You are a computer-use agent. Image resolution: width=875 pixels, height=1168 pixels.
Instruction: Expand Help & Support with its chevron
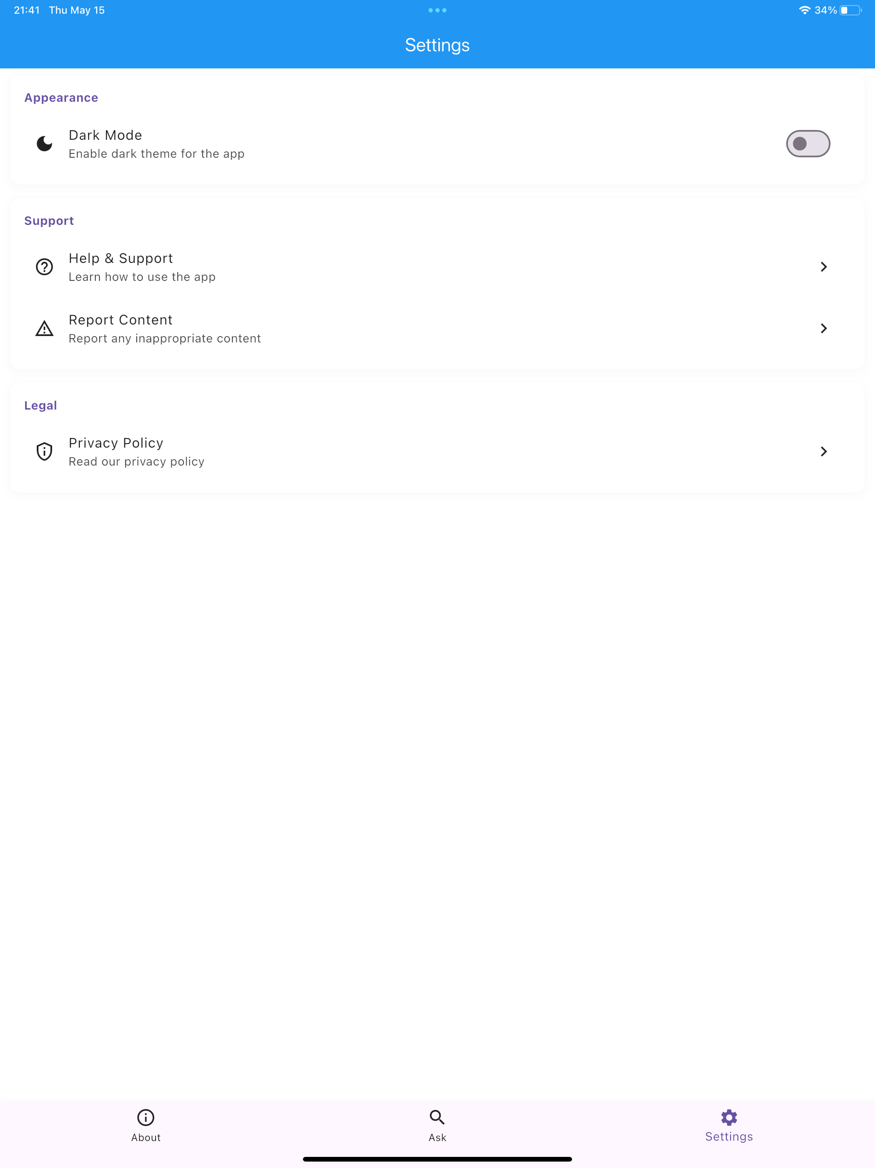click(823, 267)
